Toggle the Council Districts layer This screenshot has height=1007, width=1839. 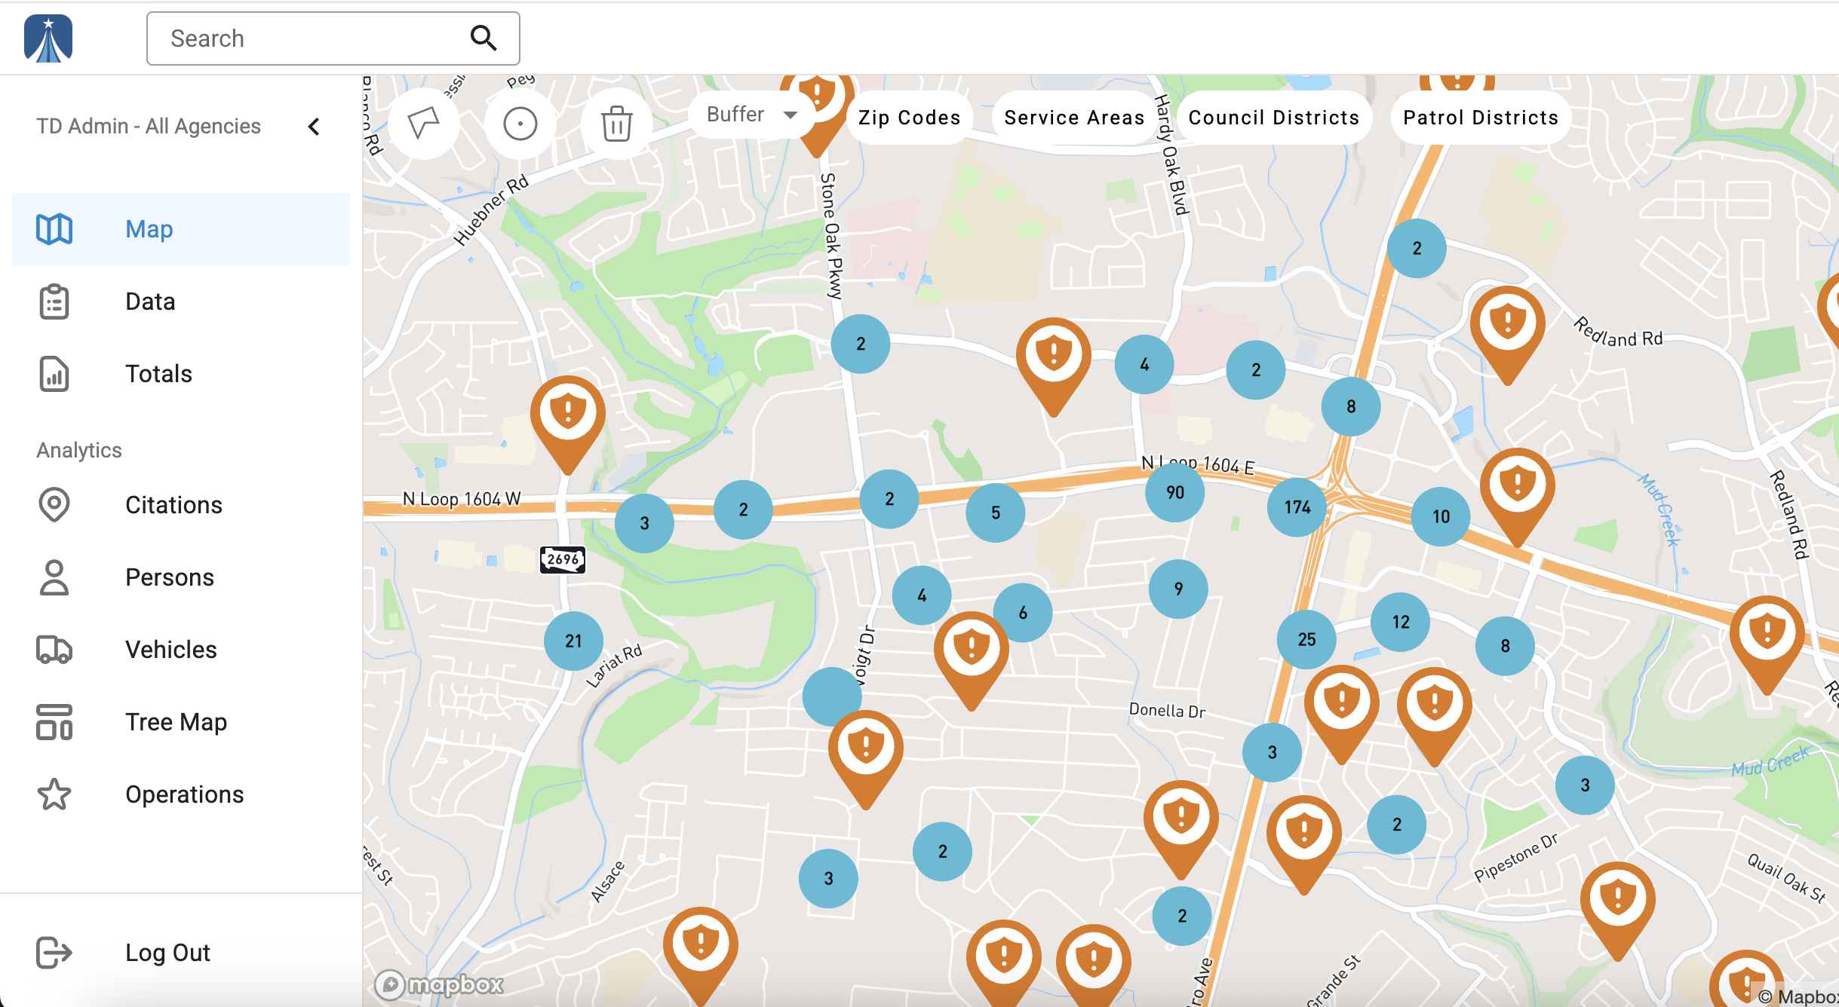click(1274, 118)
